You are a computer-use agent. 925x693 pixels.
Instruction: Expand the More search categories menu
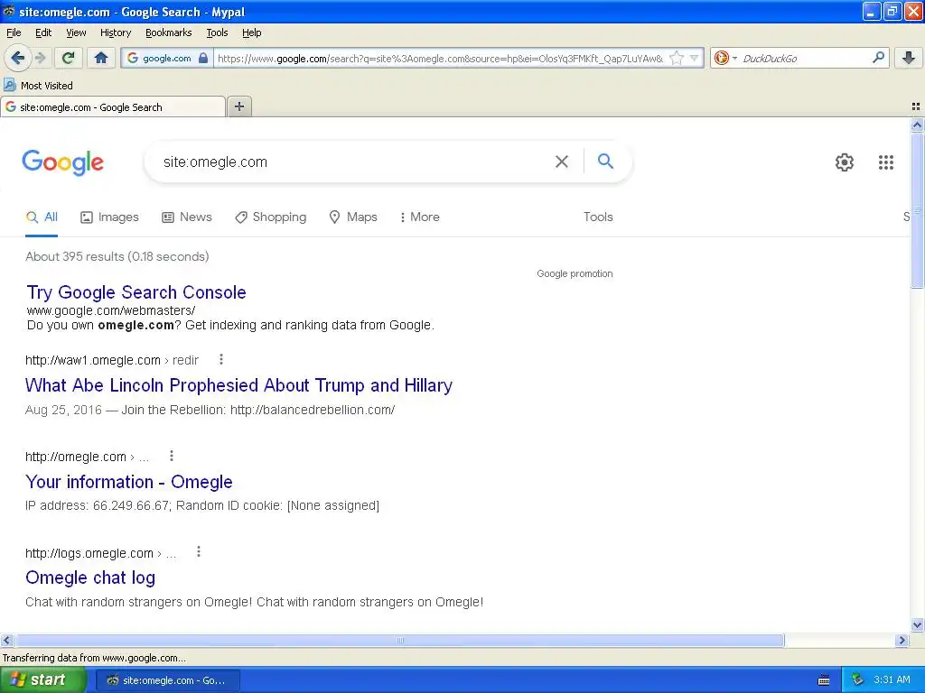click(x=419, y=217)
